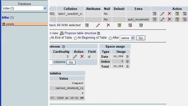188x106 pixels.
Task: Click the Check All link
Action: tap(55, 25)
